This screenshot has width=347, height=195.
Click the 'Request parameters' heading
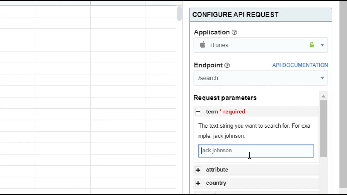pyautogui.click(x=225, y=98)
